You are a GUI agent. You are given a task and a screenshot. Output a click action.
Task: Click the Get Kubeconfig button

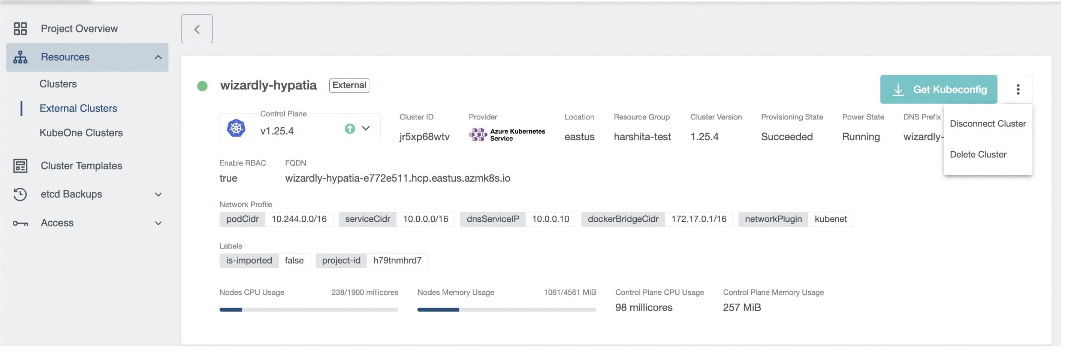939,89
